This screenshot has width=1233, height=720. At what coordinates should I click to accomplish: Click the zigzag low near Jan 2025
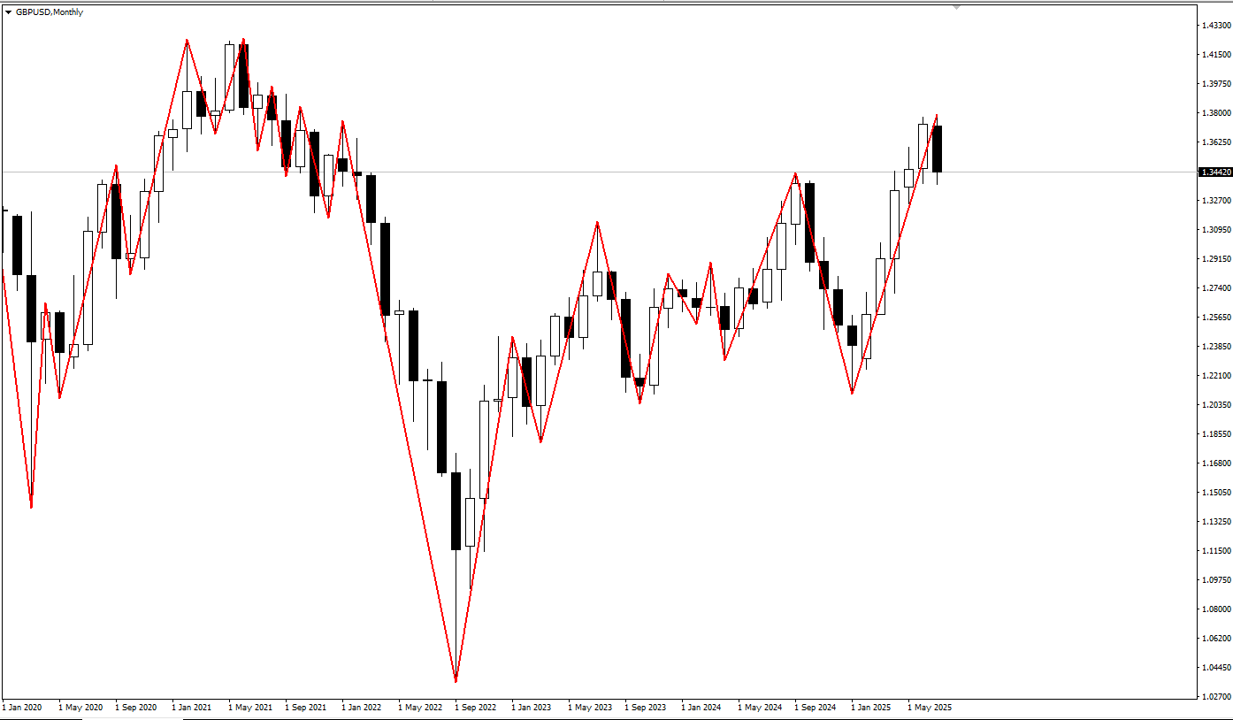coord(852,393)
